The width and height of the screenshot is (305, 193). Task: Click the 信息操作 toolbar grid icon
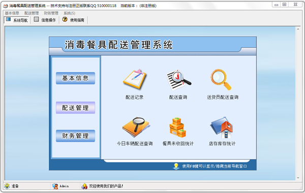tap(37, 19)
